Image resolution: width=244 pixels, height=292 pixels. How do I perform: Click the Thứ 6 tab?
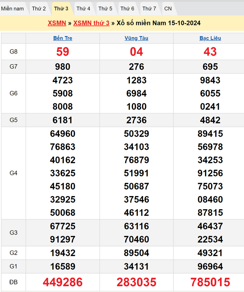(127, 9)
